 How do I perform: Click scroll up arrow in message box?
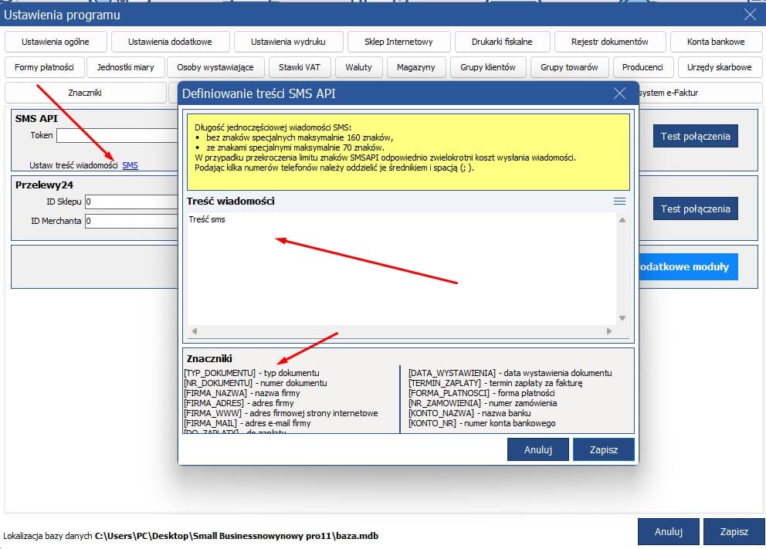tap(622, 220)
